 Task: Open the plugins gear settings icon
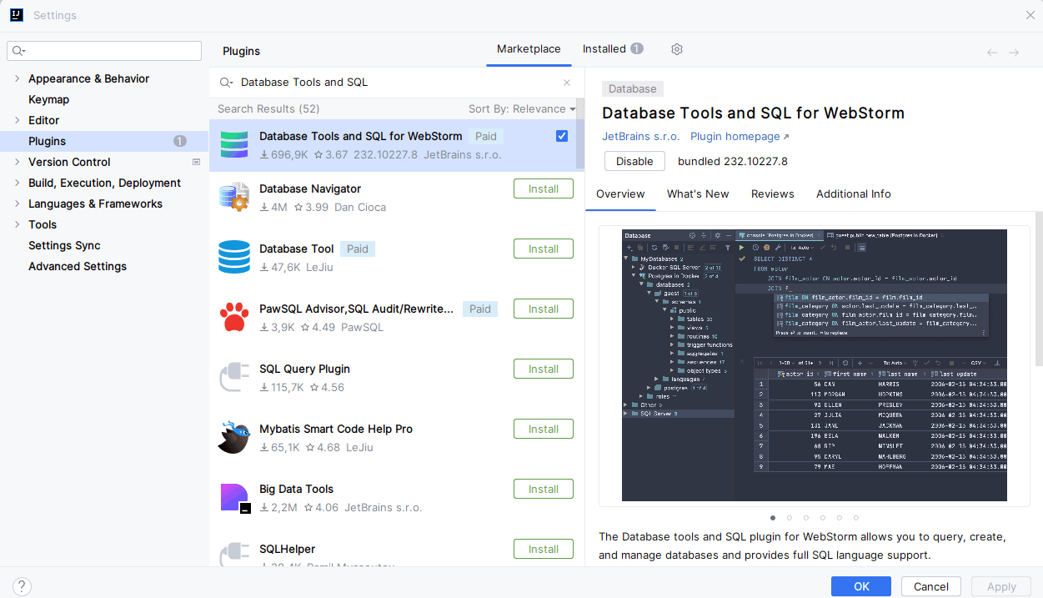(x=677, y=49)
